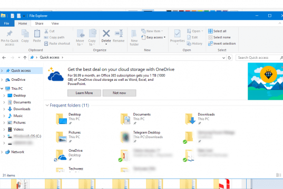Click the Invert selection icon
283x189 pixels.
pos(210,44)
